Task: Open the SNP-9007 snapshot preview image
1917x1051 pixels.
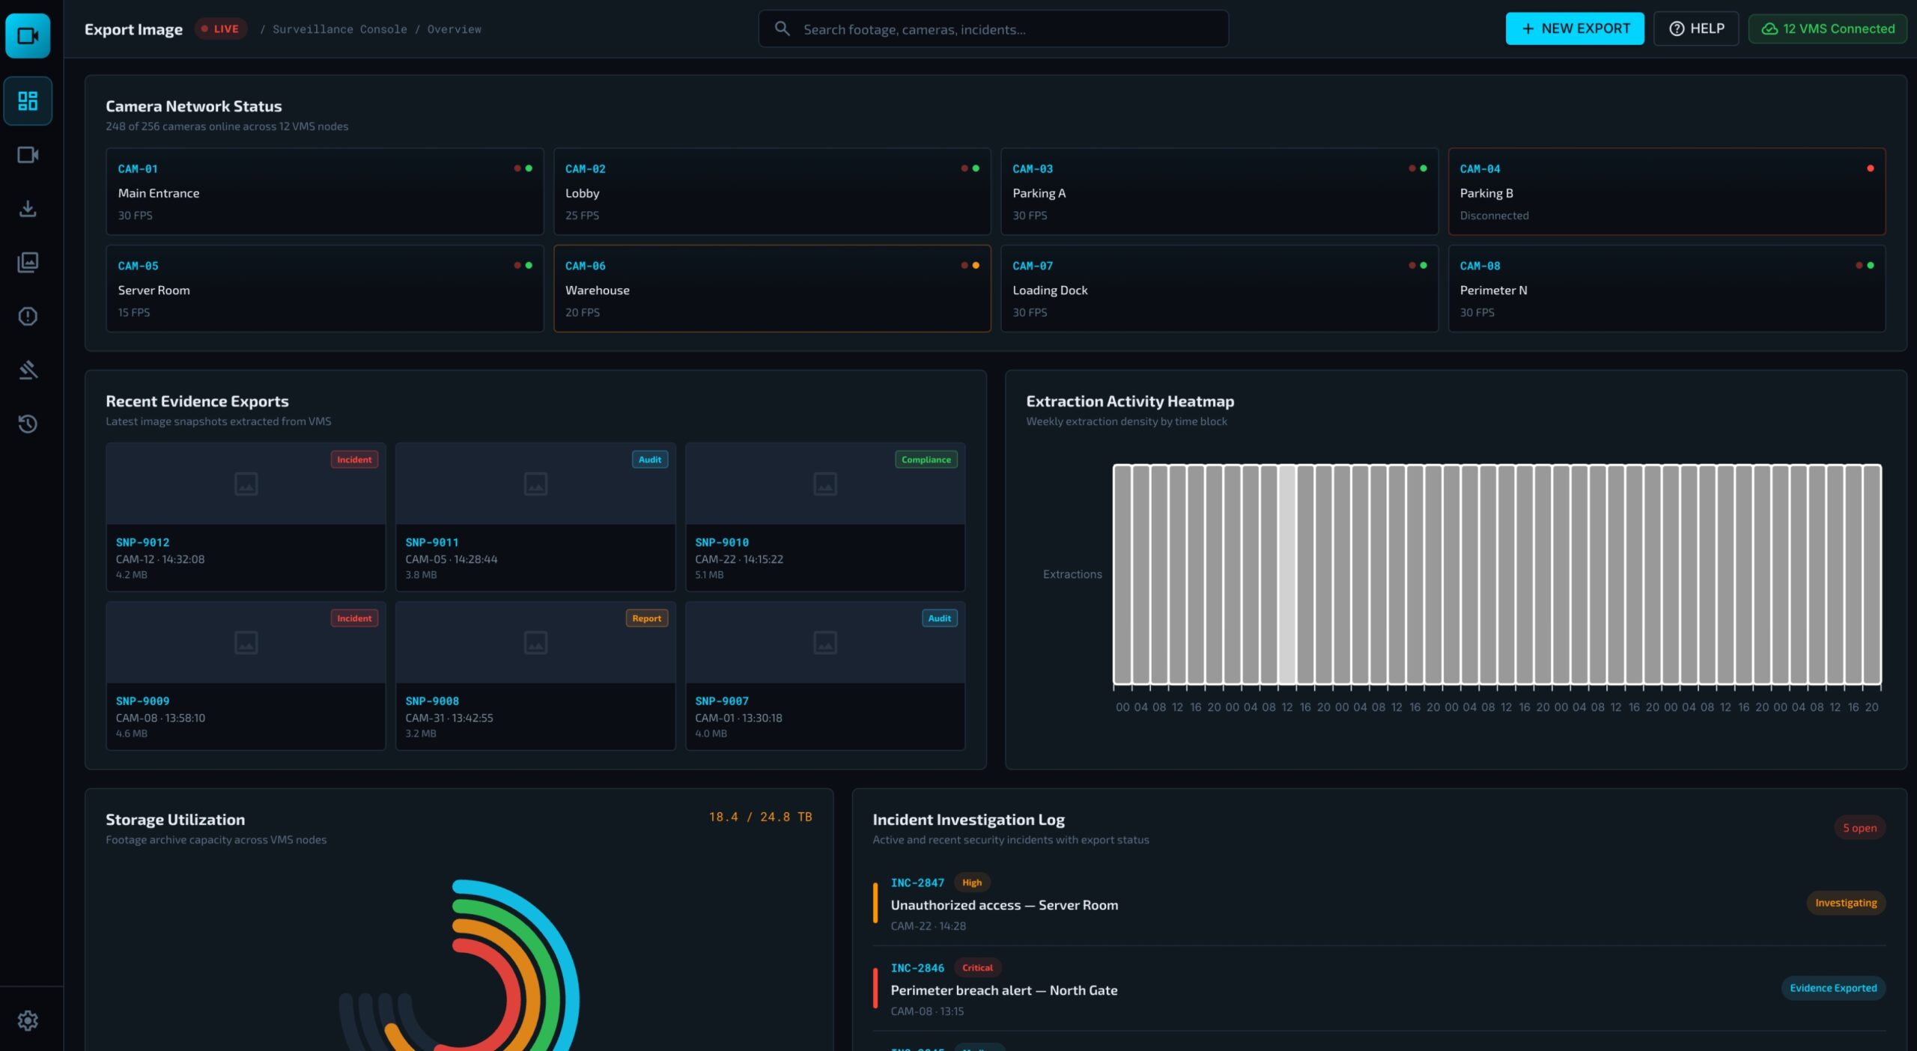Action: click(x=825, y=642)
